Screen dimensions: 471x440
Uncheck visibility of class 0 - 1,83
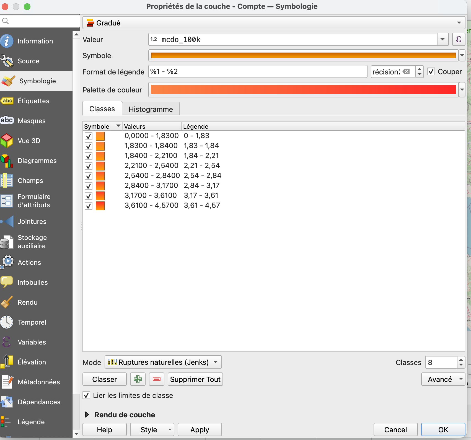pyautogui.click(x=88, y=136)
